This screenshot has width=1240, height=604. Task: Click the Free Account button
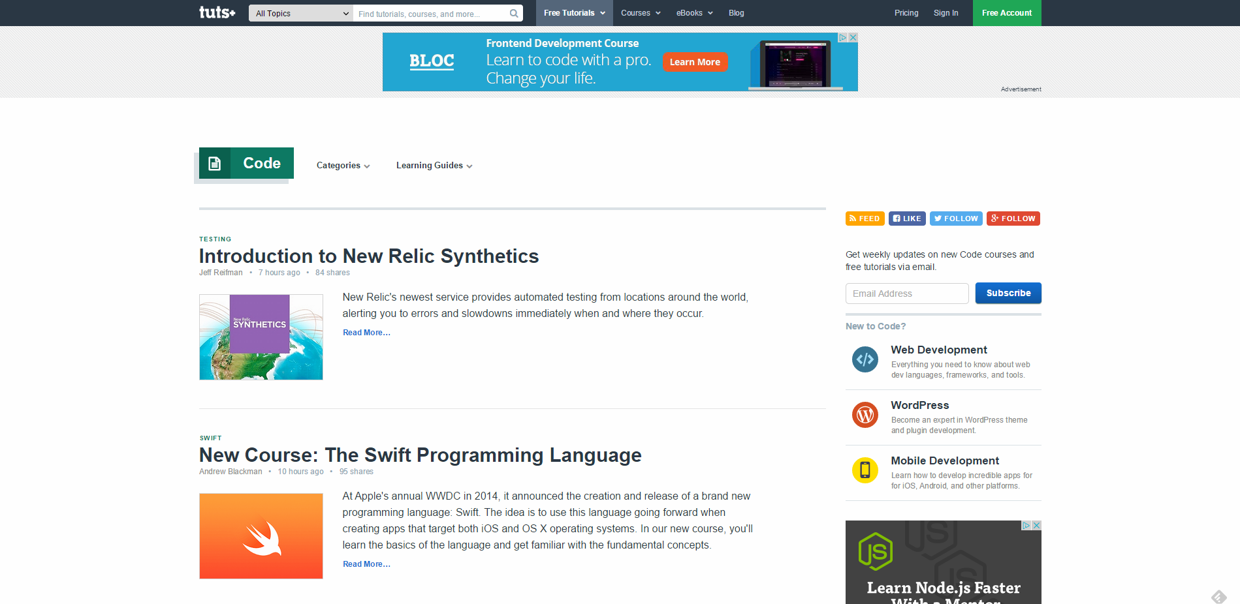click(x=1007, y=13)
